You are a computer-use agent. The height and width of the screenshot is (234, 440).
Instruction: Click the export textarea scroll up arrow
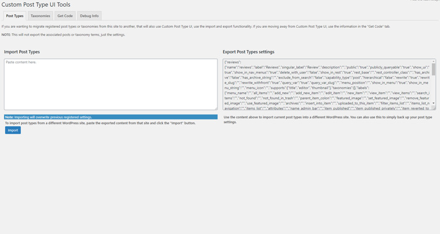tap(434, 61)
